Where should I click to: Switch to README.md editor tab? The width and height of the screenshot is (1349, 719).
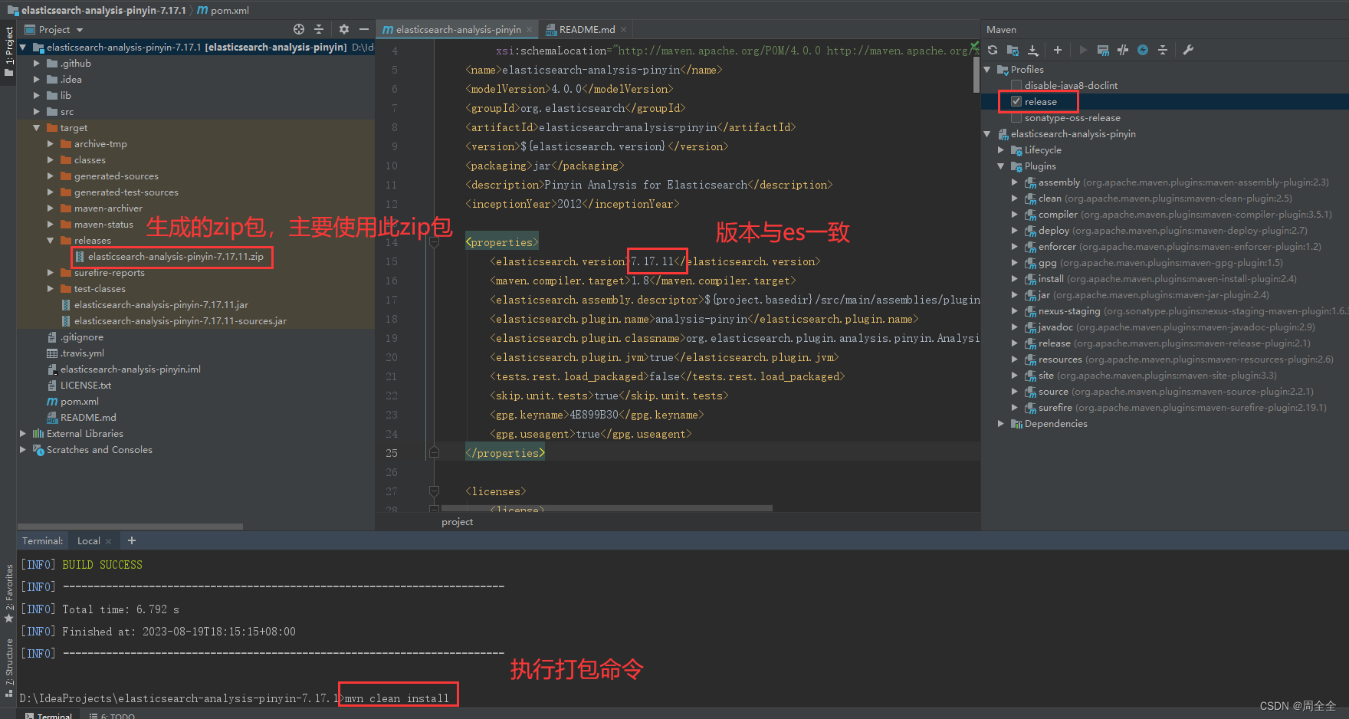(586, 29)
